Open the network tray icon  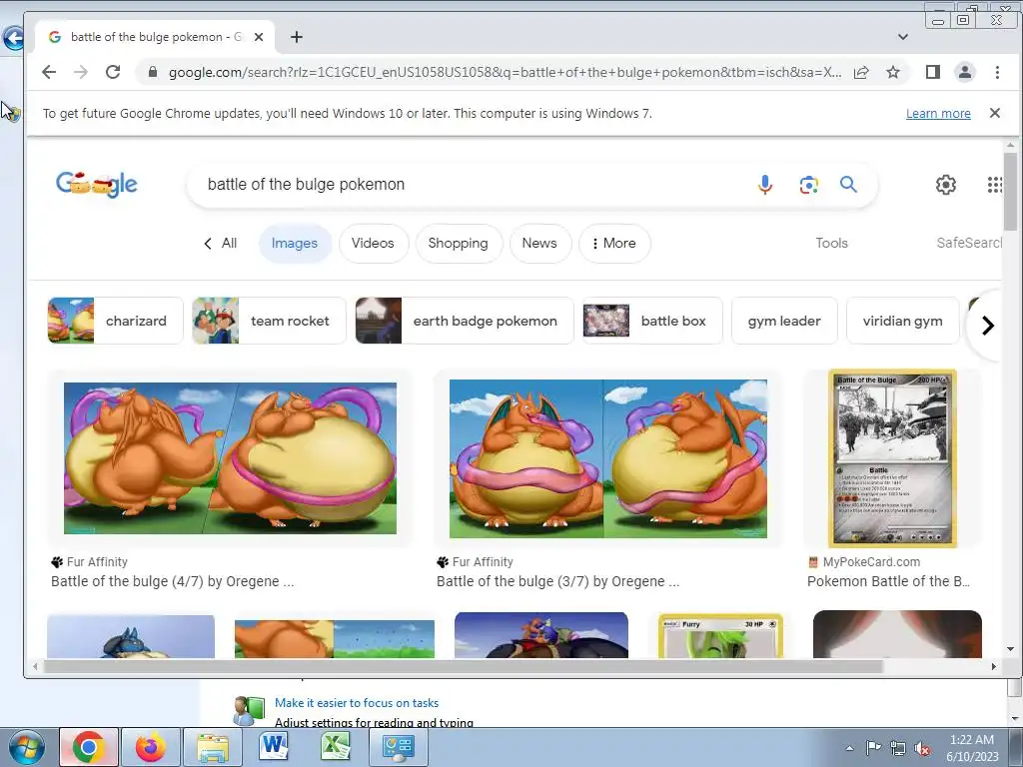coord(898,748)
